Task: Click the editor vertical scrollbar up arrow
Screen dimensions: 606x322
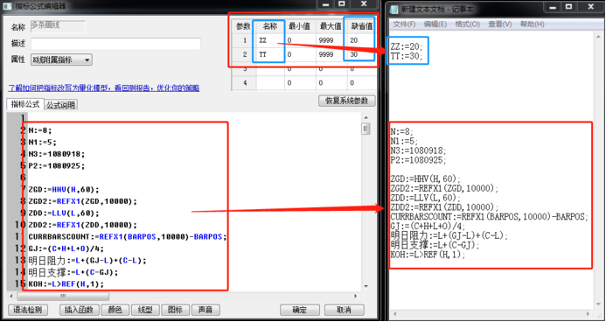Action: coord(366,118)
